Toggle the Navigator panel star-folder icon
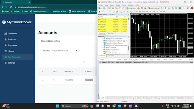This screenshot has width=194, height=109. pyautogui.click(x=116, y=8)
